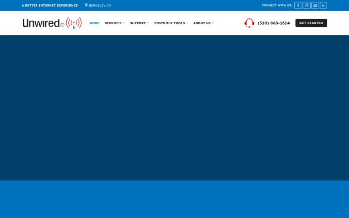
Task: Expand the Support dropdown chevron
Action: pyautogui.click(x=148, y=23)
